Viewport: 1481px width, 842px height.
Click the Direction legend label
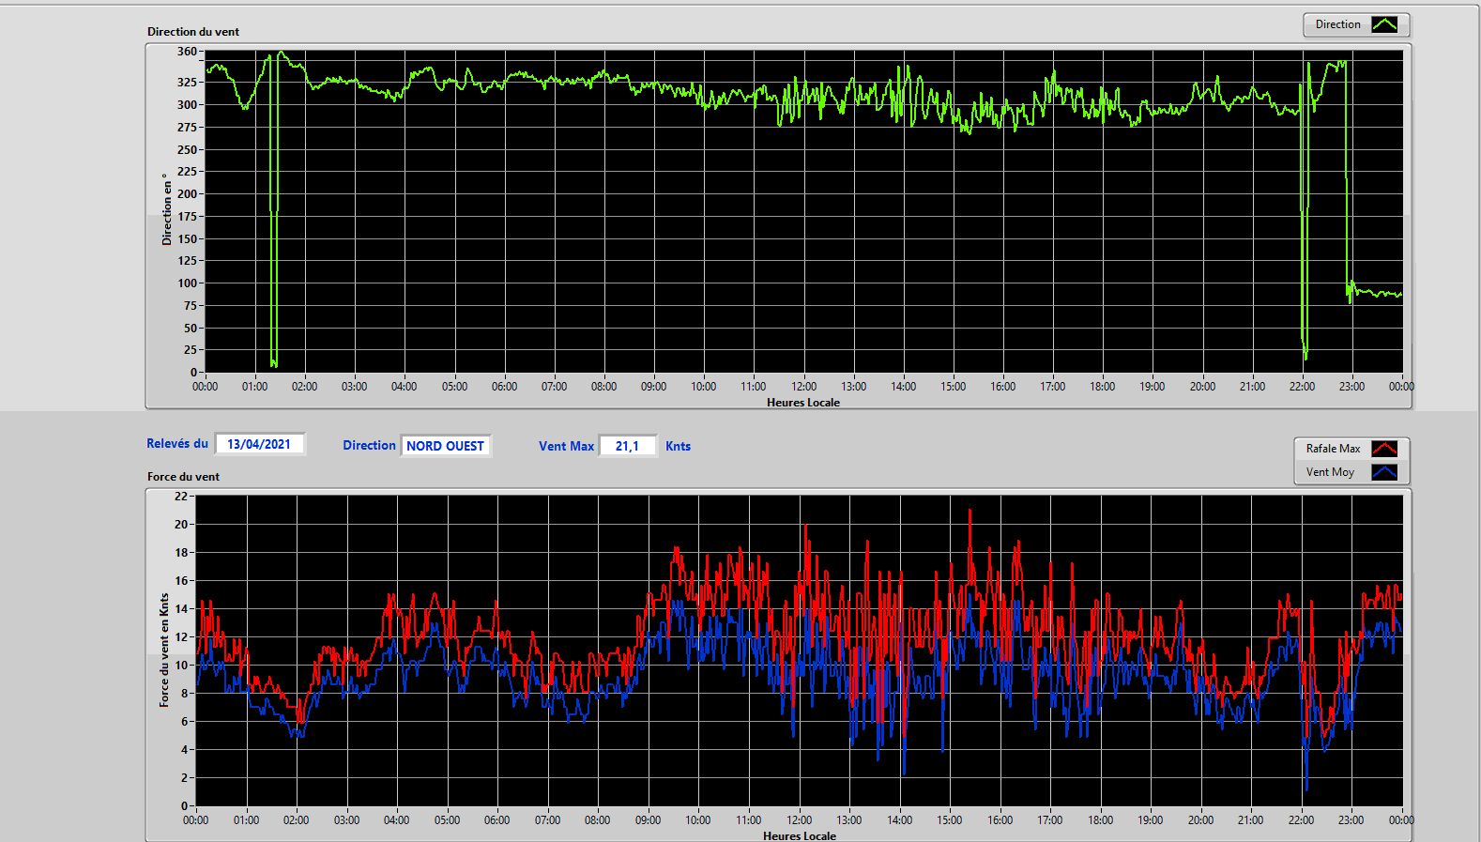tap(1337, 24)
